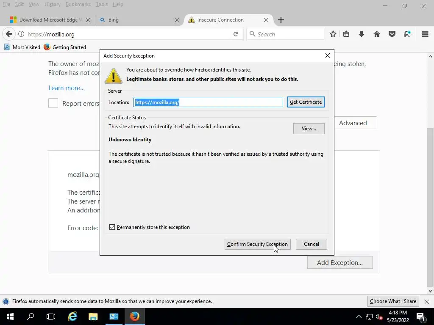Close the Download Microsoft Edge tab
Screen dimensions: 434x325
point(88,20)
